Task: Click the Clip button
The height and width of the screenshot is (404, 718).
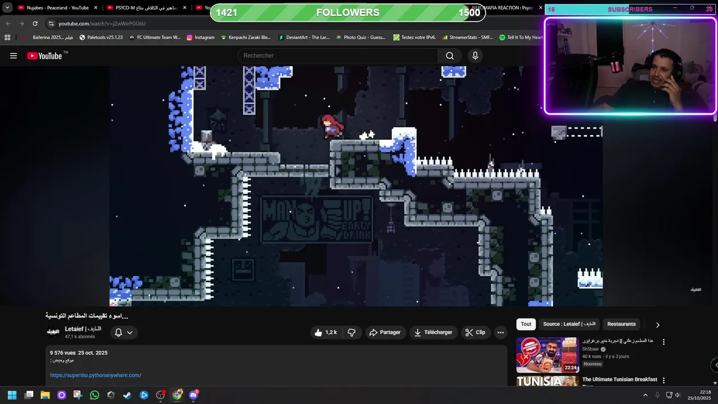Action: [x=475, y=332]
